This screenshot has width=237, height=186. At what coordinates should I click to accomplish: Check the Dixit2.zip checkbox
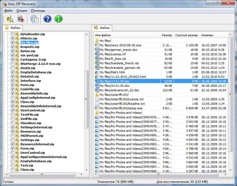pos(13,68)
